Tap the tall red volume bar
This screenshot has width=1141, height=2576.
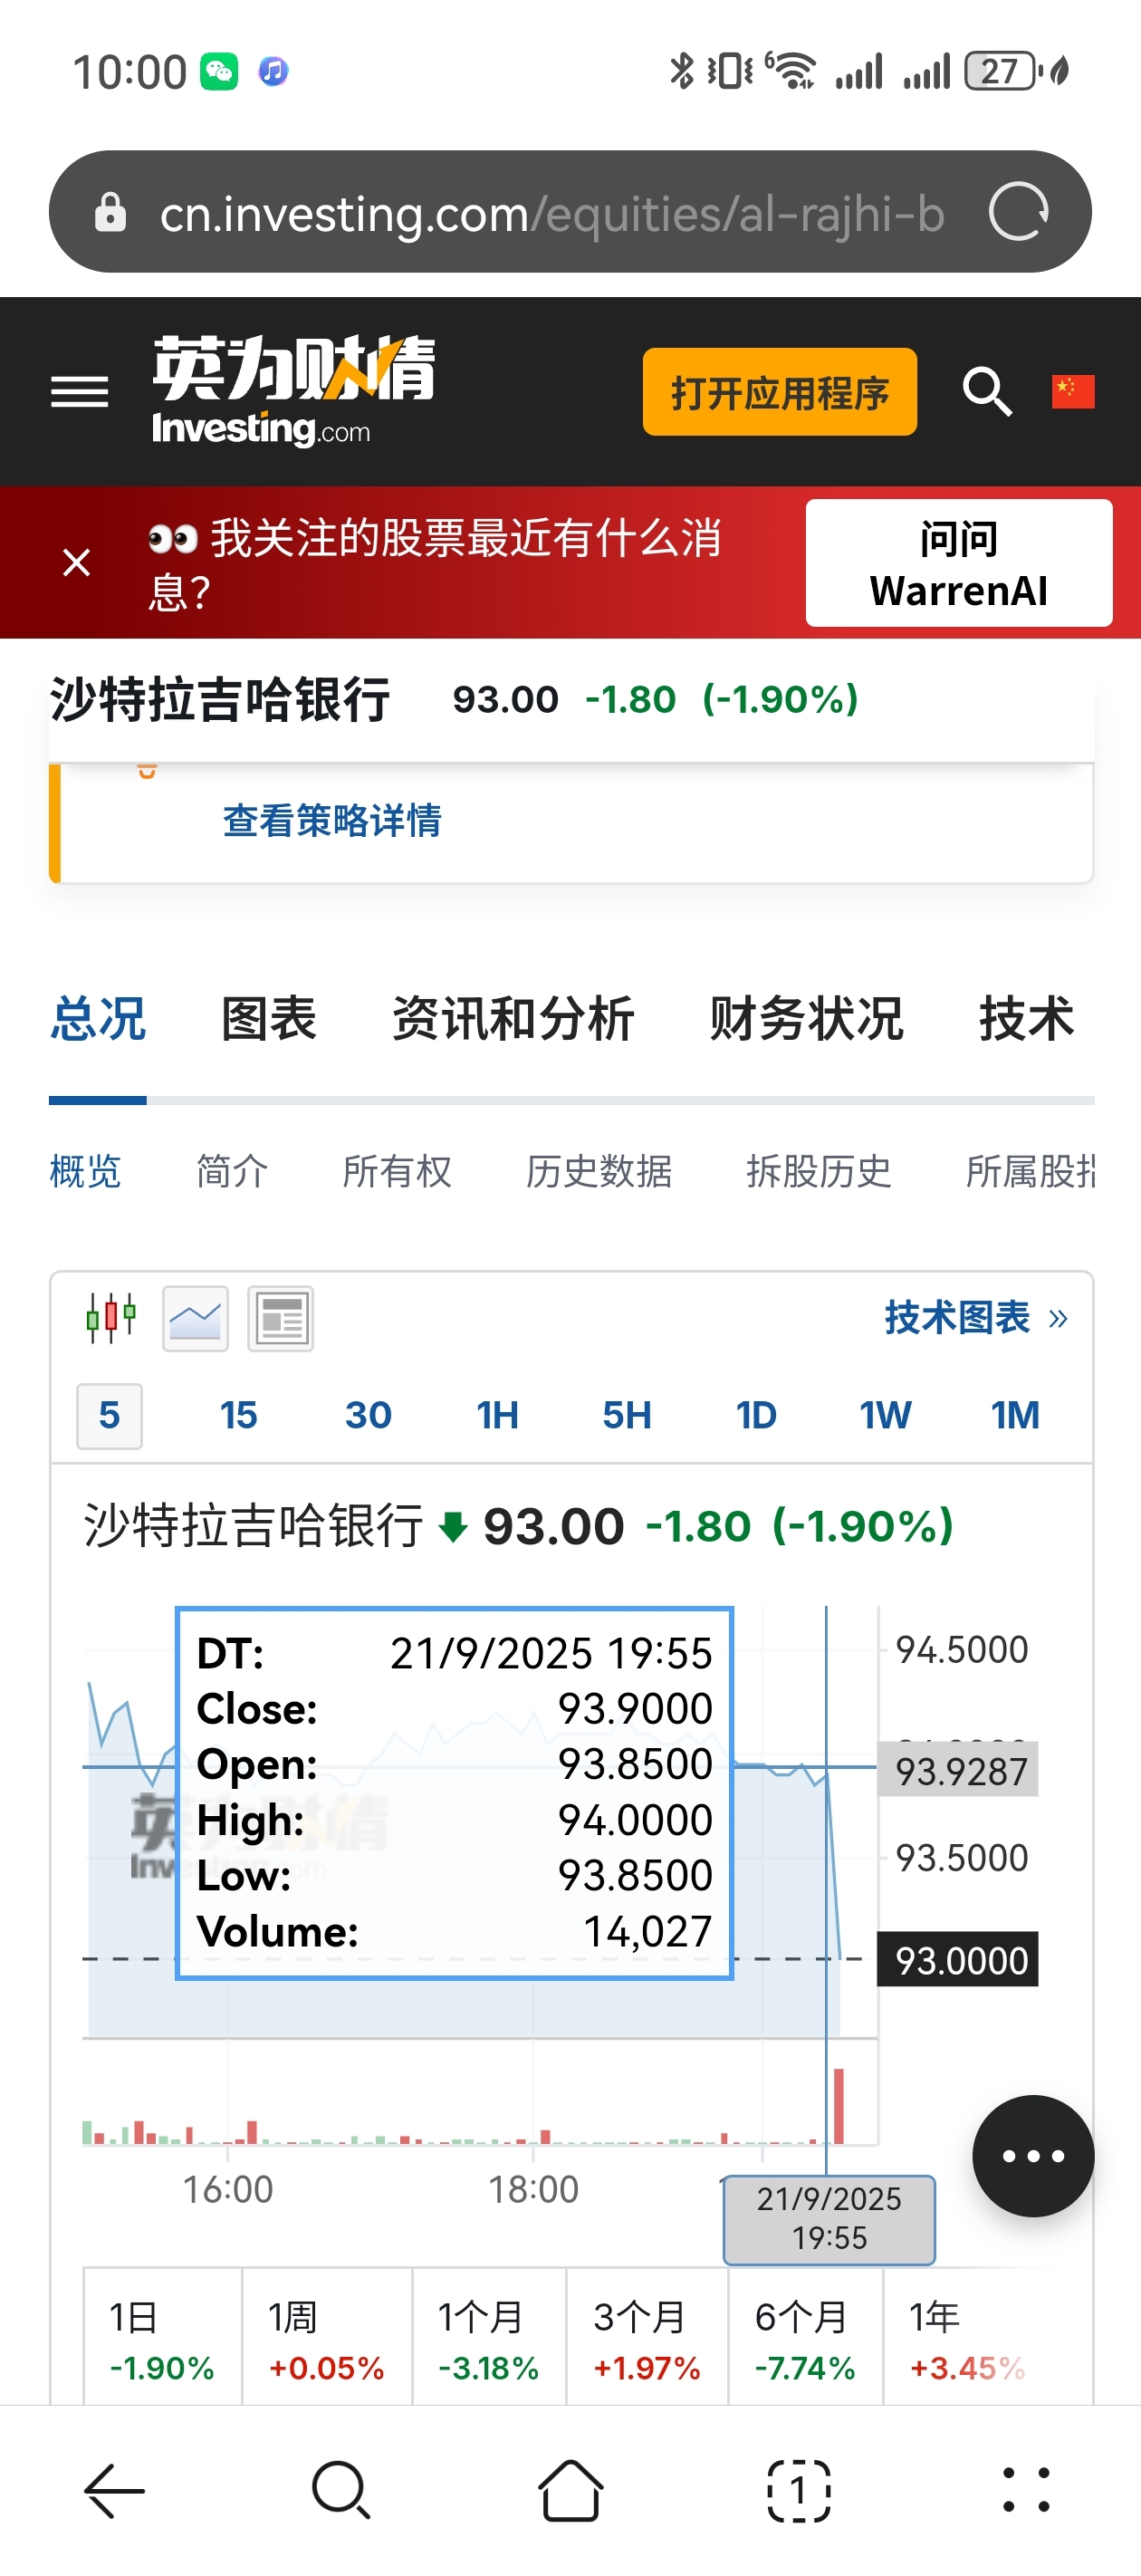[x=839, y=2106]
